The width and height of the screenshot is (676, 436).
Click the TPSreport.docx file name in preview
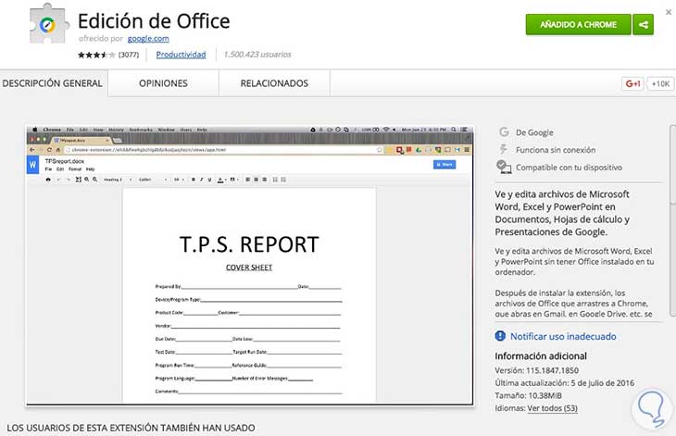coord(64,161)
